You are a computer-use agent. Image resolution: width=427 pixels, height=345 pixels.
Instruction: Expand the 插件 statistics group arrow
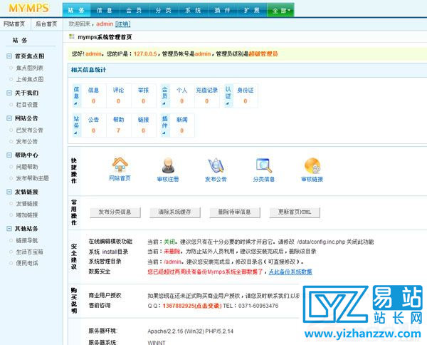click(164, 133)
